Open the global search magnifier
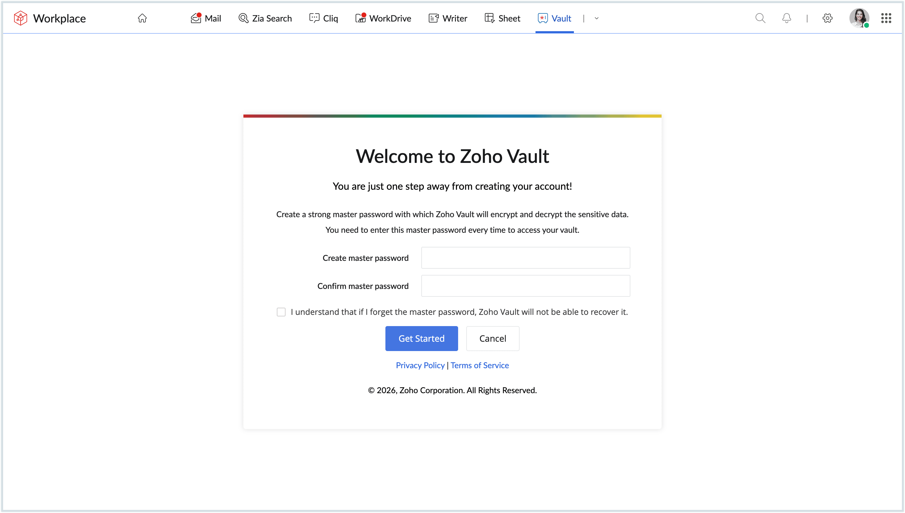 [x=760, y=18]
